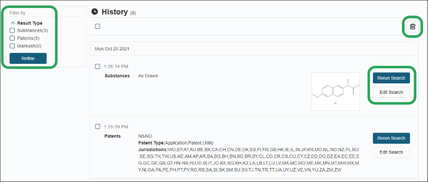428x182 pixels.
Task: Open the chemical structure thumbnail
Action: 335,91
